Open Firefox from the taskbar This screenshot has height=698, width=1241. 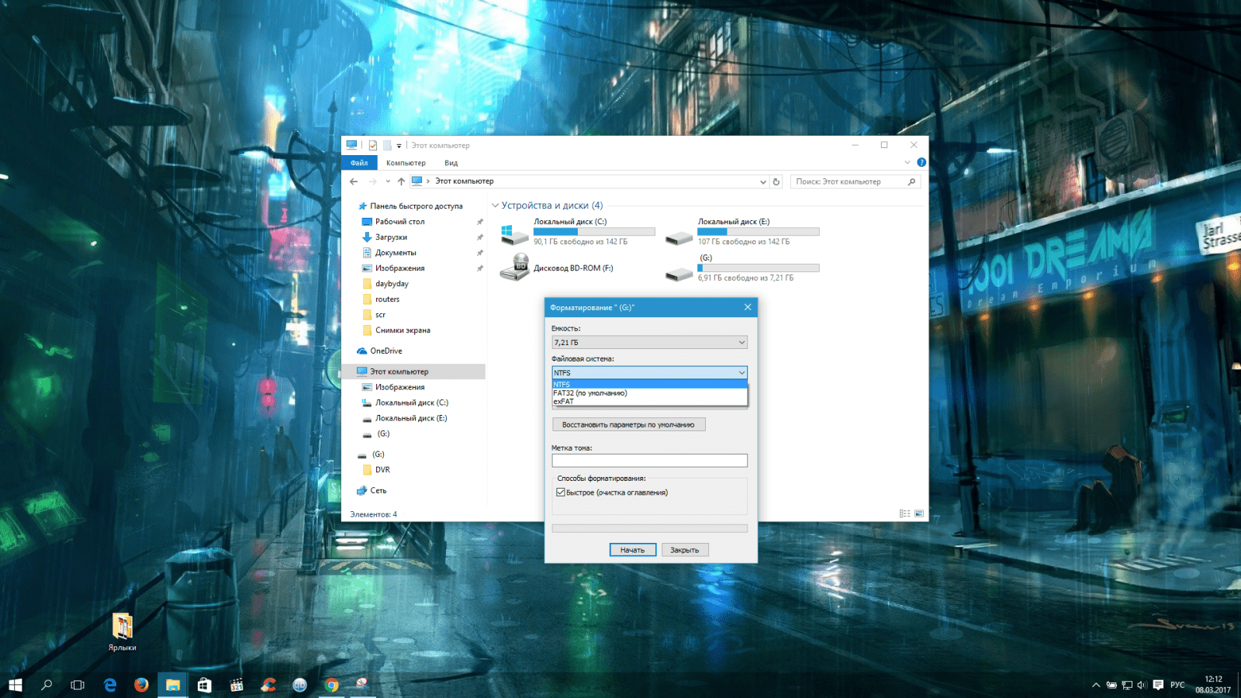coord(141,685)
